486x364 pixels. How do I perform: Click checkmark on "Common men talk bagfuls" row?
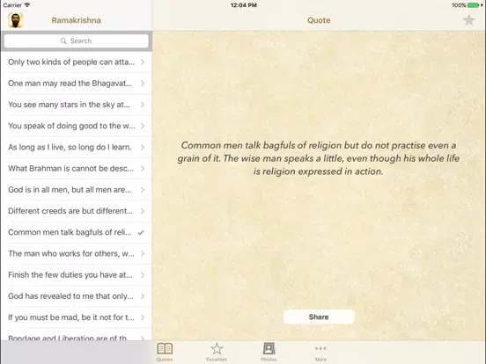click(141, 232)
